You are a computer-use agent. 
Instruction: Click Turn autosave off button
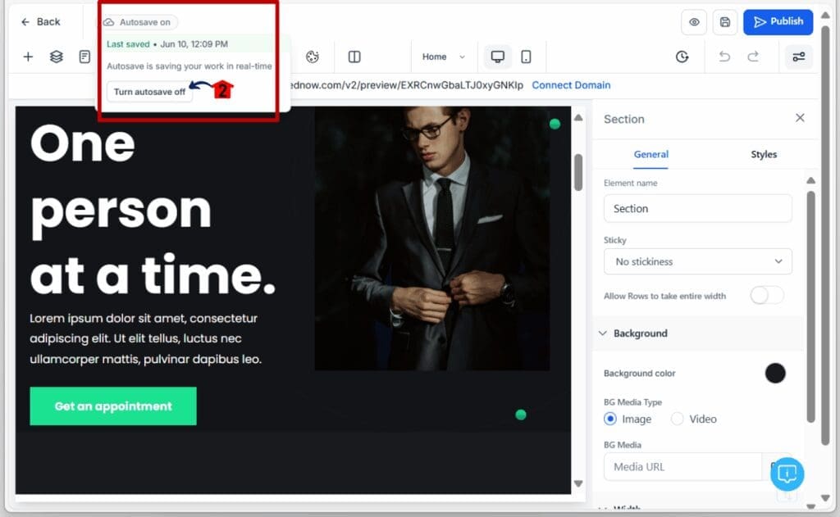tap(149, 92)
